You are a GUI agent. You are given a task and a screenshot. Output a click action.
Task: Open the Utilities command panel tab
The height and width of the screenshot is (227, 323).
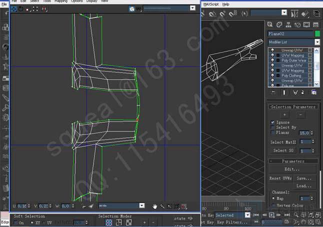tap(315, 25)
